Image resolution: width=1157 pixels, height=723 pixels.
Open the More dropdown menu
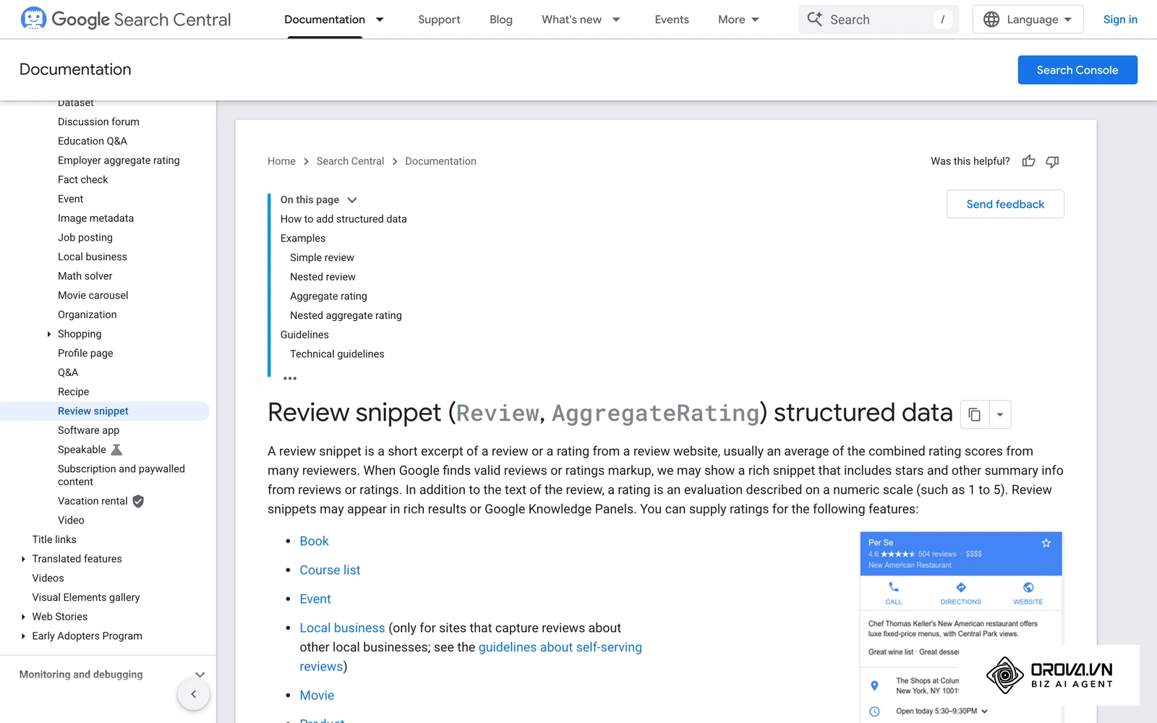pos(738,20)
